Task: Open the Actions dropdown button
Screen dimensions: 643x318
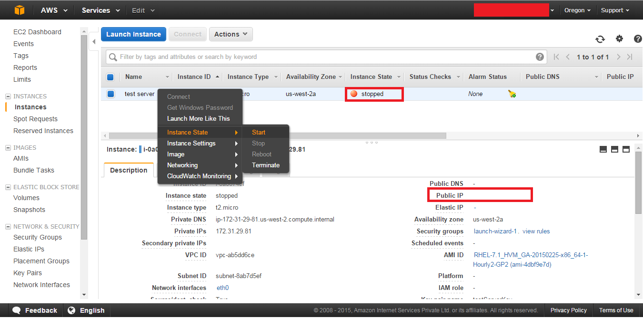Action: pos(231,34)
